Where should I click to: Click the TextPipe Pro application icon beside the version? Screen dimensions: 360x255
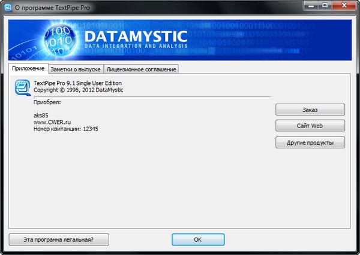[x=23, y=89]
